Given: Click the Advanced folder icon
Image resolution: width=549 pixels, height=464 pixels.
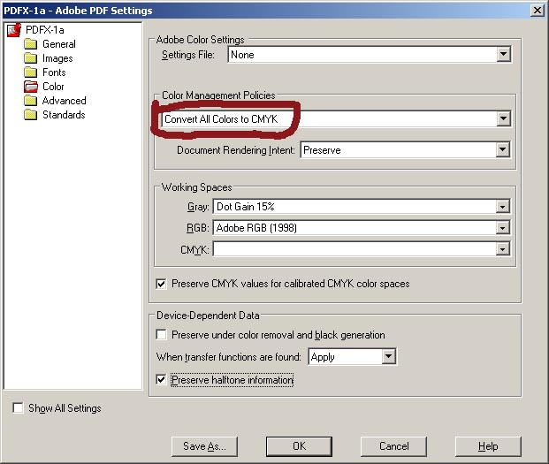Looking at the screenshot, I should coord(30,101).
